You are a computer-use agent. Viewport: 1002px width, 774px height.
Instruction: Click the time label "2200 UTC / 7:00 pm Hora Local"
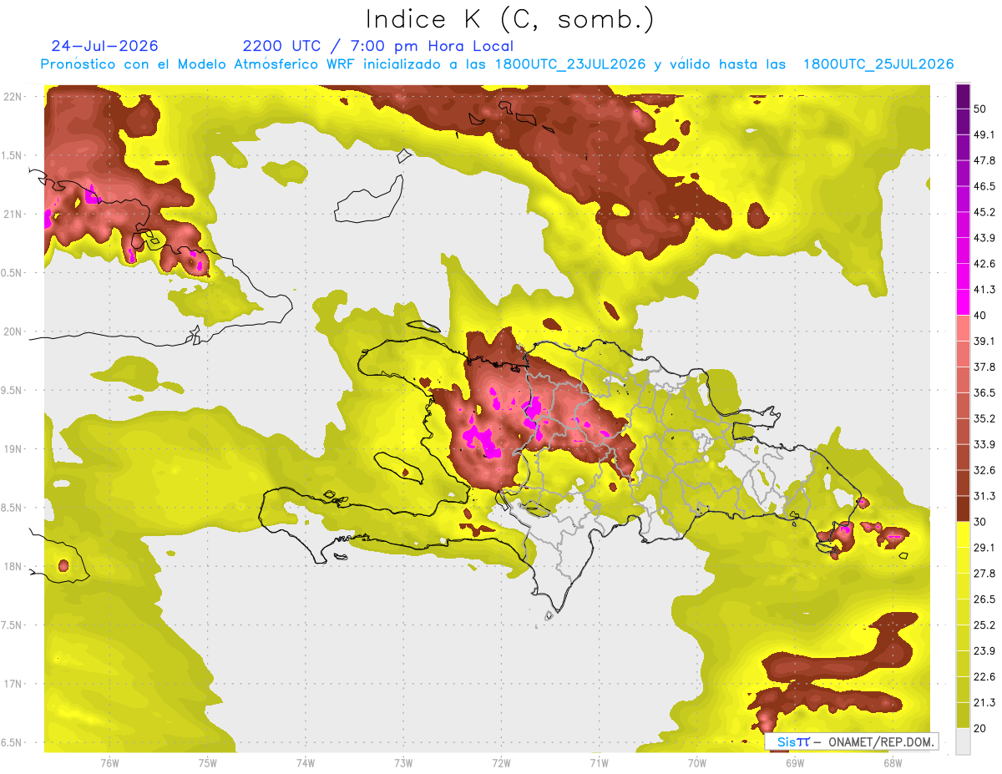pos(378,47)
